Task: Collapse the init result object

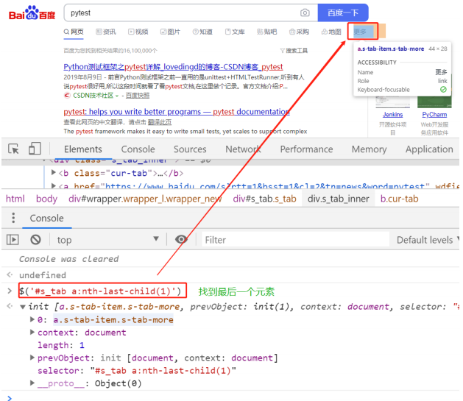Action: (22, 307)
